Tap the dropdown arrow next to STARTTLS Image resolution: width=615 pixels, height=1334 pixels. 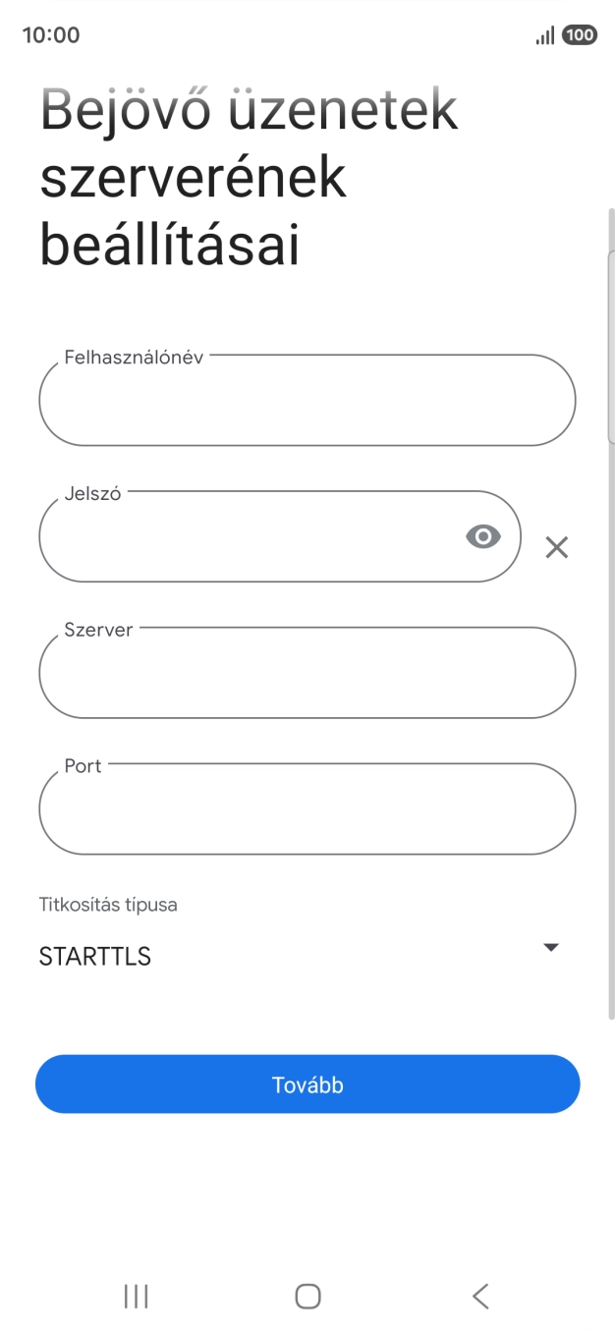click(551, 947)
